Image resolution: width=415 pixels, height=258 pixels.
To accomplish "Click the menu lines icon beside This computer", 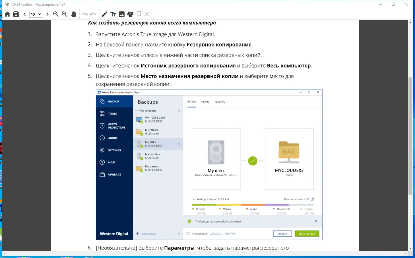I will click(179, 111).
